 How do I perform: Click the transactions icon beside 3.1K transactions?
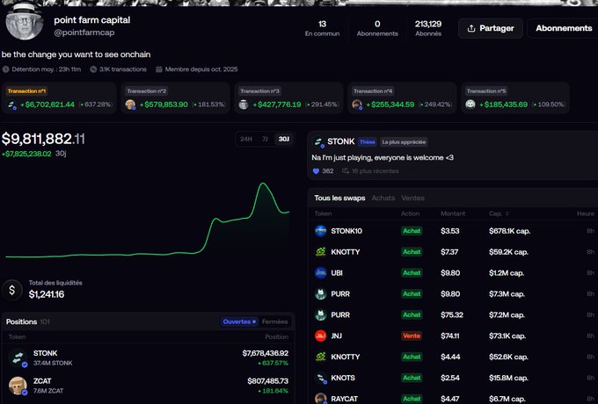[93, 69]
